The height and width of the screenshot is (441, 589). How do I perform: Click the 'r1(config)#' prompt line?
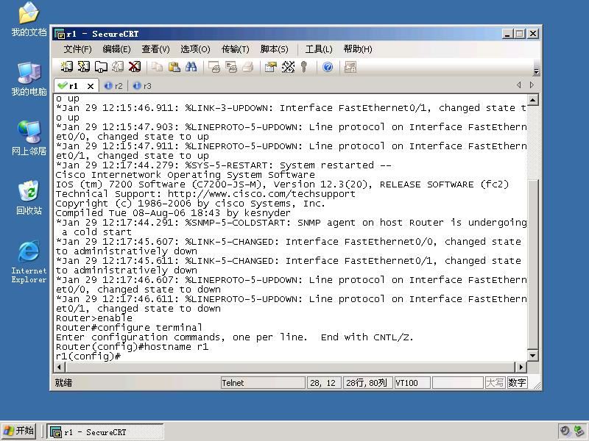[x=88, y=356]
